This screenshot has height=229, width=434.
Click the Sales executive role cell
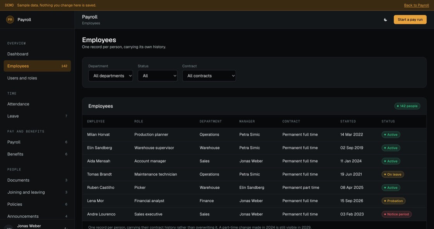pyautogui.click(x=148, y=214)
